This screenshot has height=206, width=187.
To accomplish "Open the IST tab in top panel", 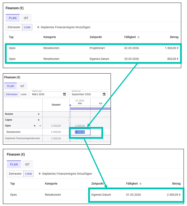I will coord(26,18).
